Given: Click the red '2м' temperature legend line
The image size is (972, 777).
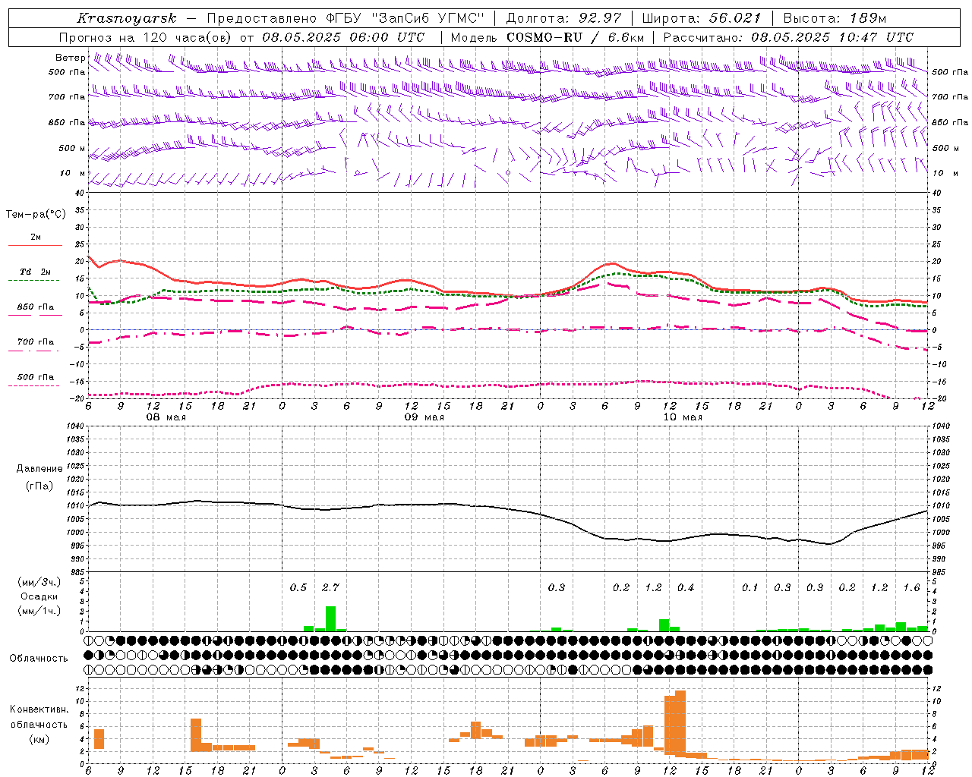Looking at the screenshot, I should 35,245.
